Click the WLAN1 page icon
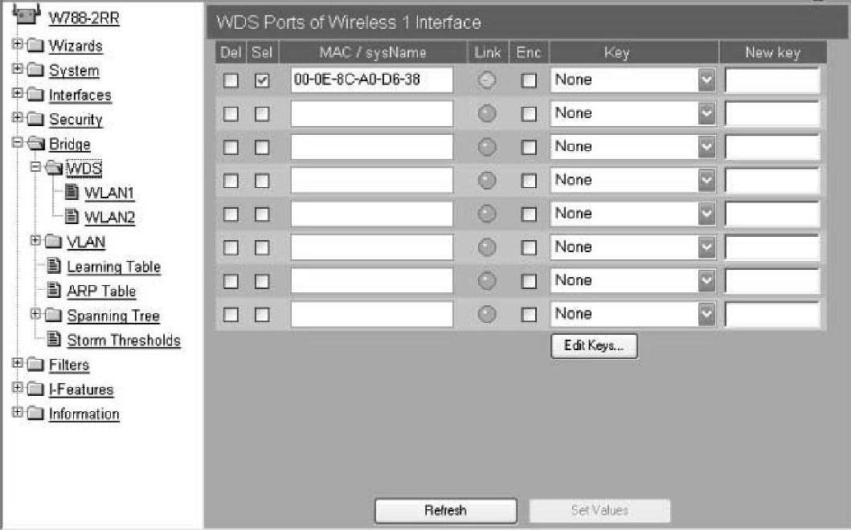Image resolution: width=851 pixels, height=530 pixels. (x=72, y=194)
